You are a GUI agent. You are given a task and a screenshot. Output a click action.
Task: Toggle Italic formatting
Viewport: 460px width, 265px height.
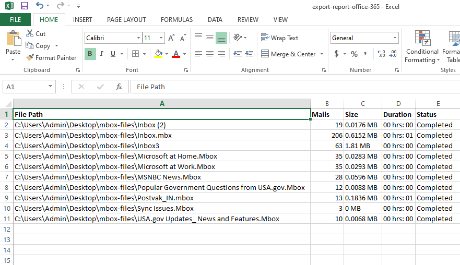point(101,54)
